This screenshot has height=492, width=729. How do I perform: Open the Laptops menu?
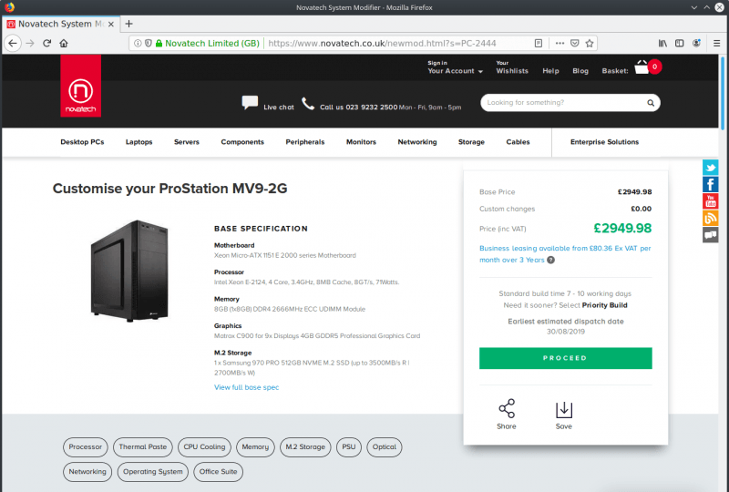(x=139, y=142)
